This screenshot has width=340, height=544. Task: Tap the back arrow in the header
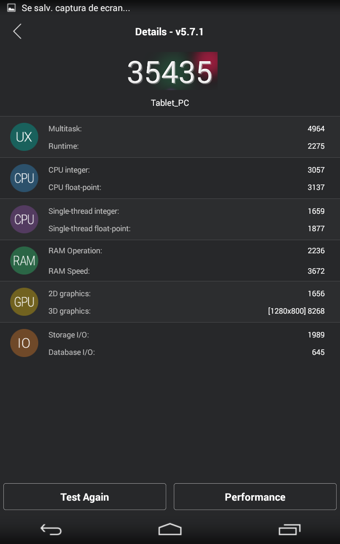(x=17, y=31)
